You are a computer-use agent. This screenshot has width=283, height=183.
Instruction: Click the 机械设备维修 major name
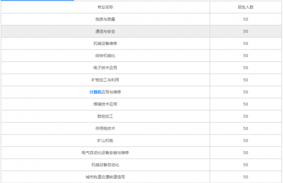click(105, 44)
